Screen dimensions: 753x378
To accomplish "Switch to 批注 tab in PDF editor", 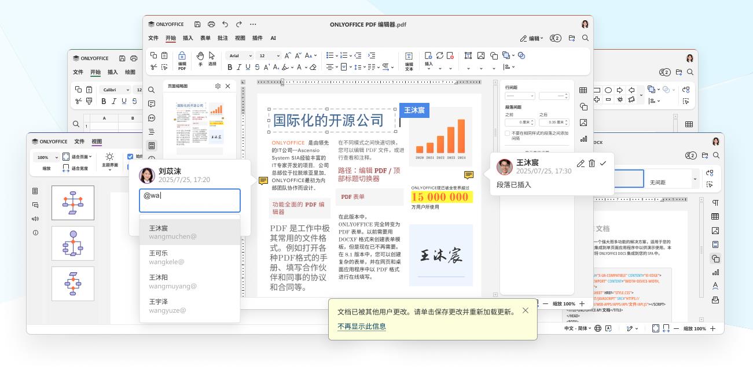I will pos(222,38).
